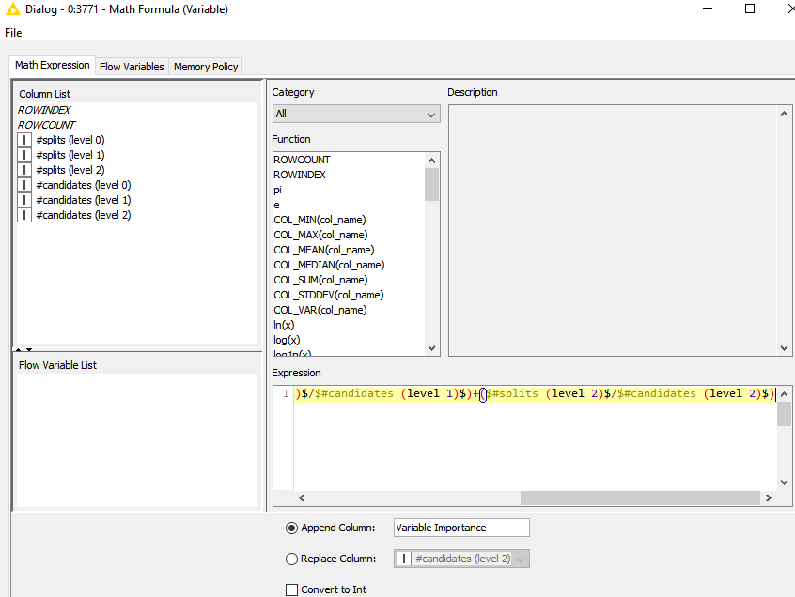Select #splits (level 2) column
This screenshot has width=795, height=597.
click(x=70, y=170)
